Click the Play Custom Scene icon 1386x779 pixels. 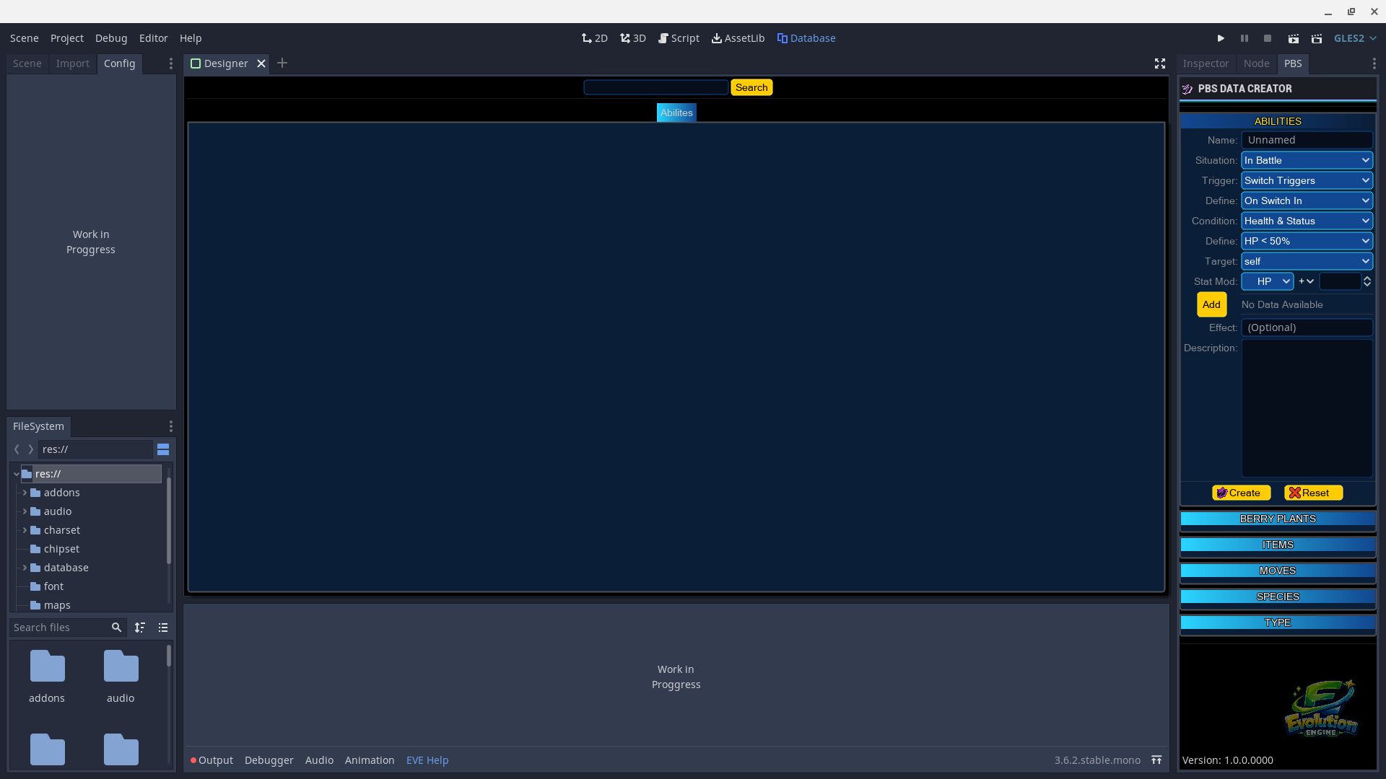click(x=1317, y=38)
